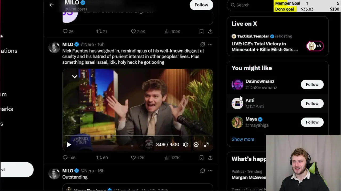Open the 16h timestamp on Outstanding post
The height and width of the screenshot is (191, 341).
coord(101,171)
